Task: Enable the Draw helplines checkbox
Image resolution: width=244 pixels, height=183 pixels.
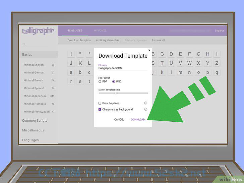Action: point(100,103)
